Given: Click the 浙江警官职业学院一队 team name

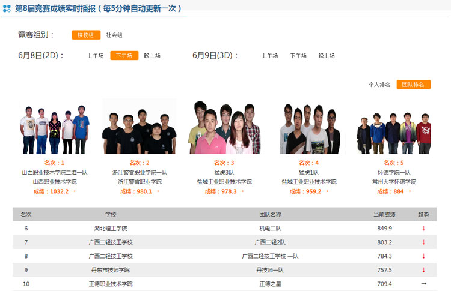Looking at the screenshot, I should (x=140, y=172).
